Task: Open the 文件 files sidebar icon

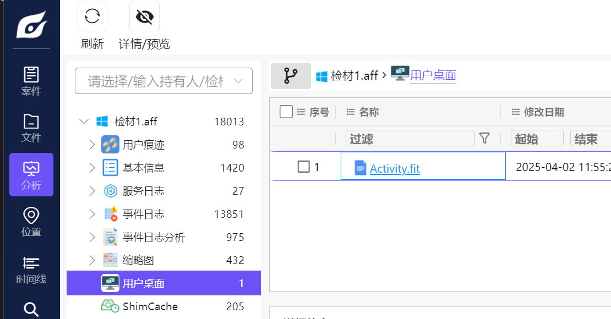Action: 31,128
